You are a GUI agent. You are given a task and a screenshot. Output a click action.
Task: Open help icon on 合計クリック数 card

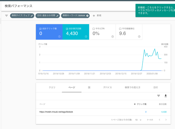pos(59,37)
